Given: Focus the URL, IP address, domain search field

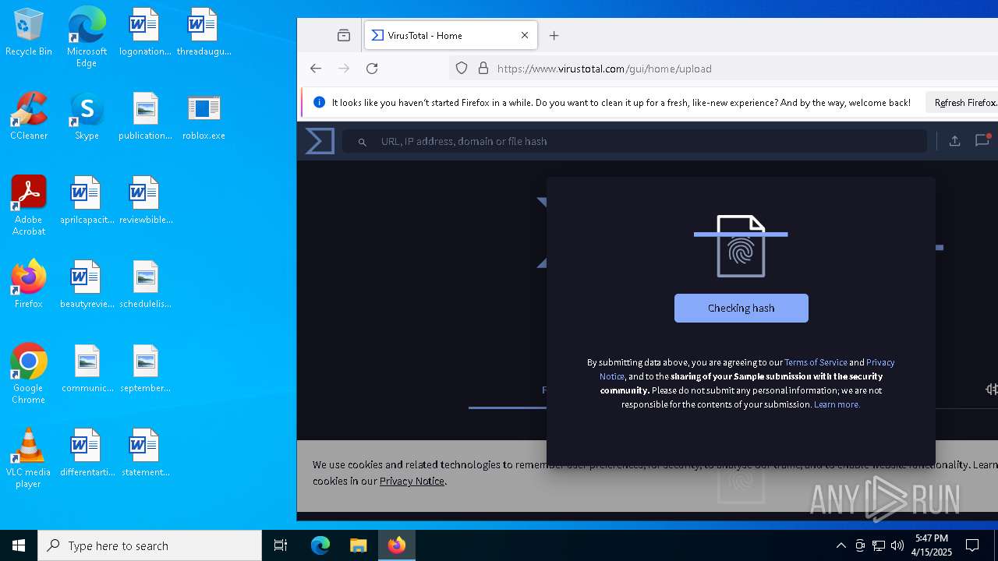Looking at the screenshot, I should [x=635, y=141].
